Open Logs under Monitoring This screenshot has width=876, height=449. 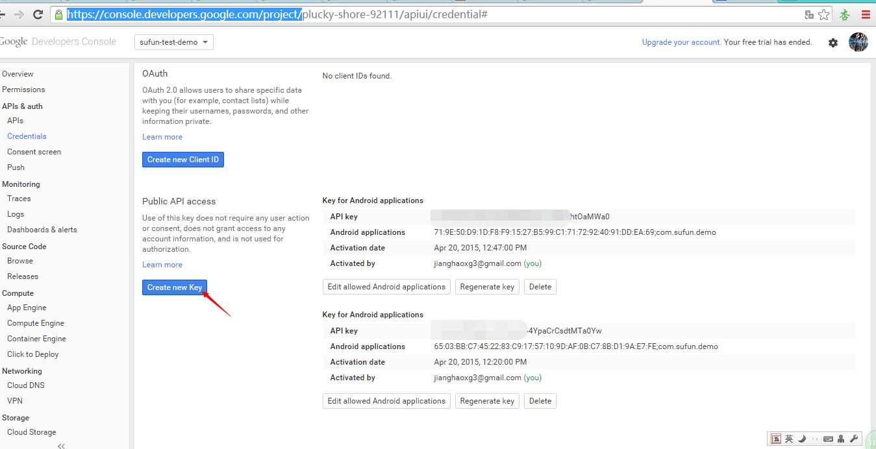[16, 214]
